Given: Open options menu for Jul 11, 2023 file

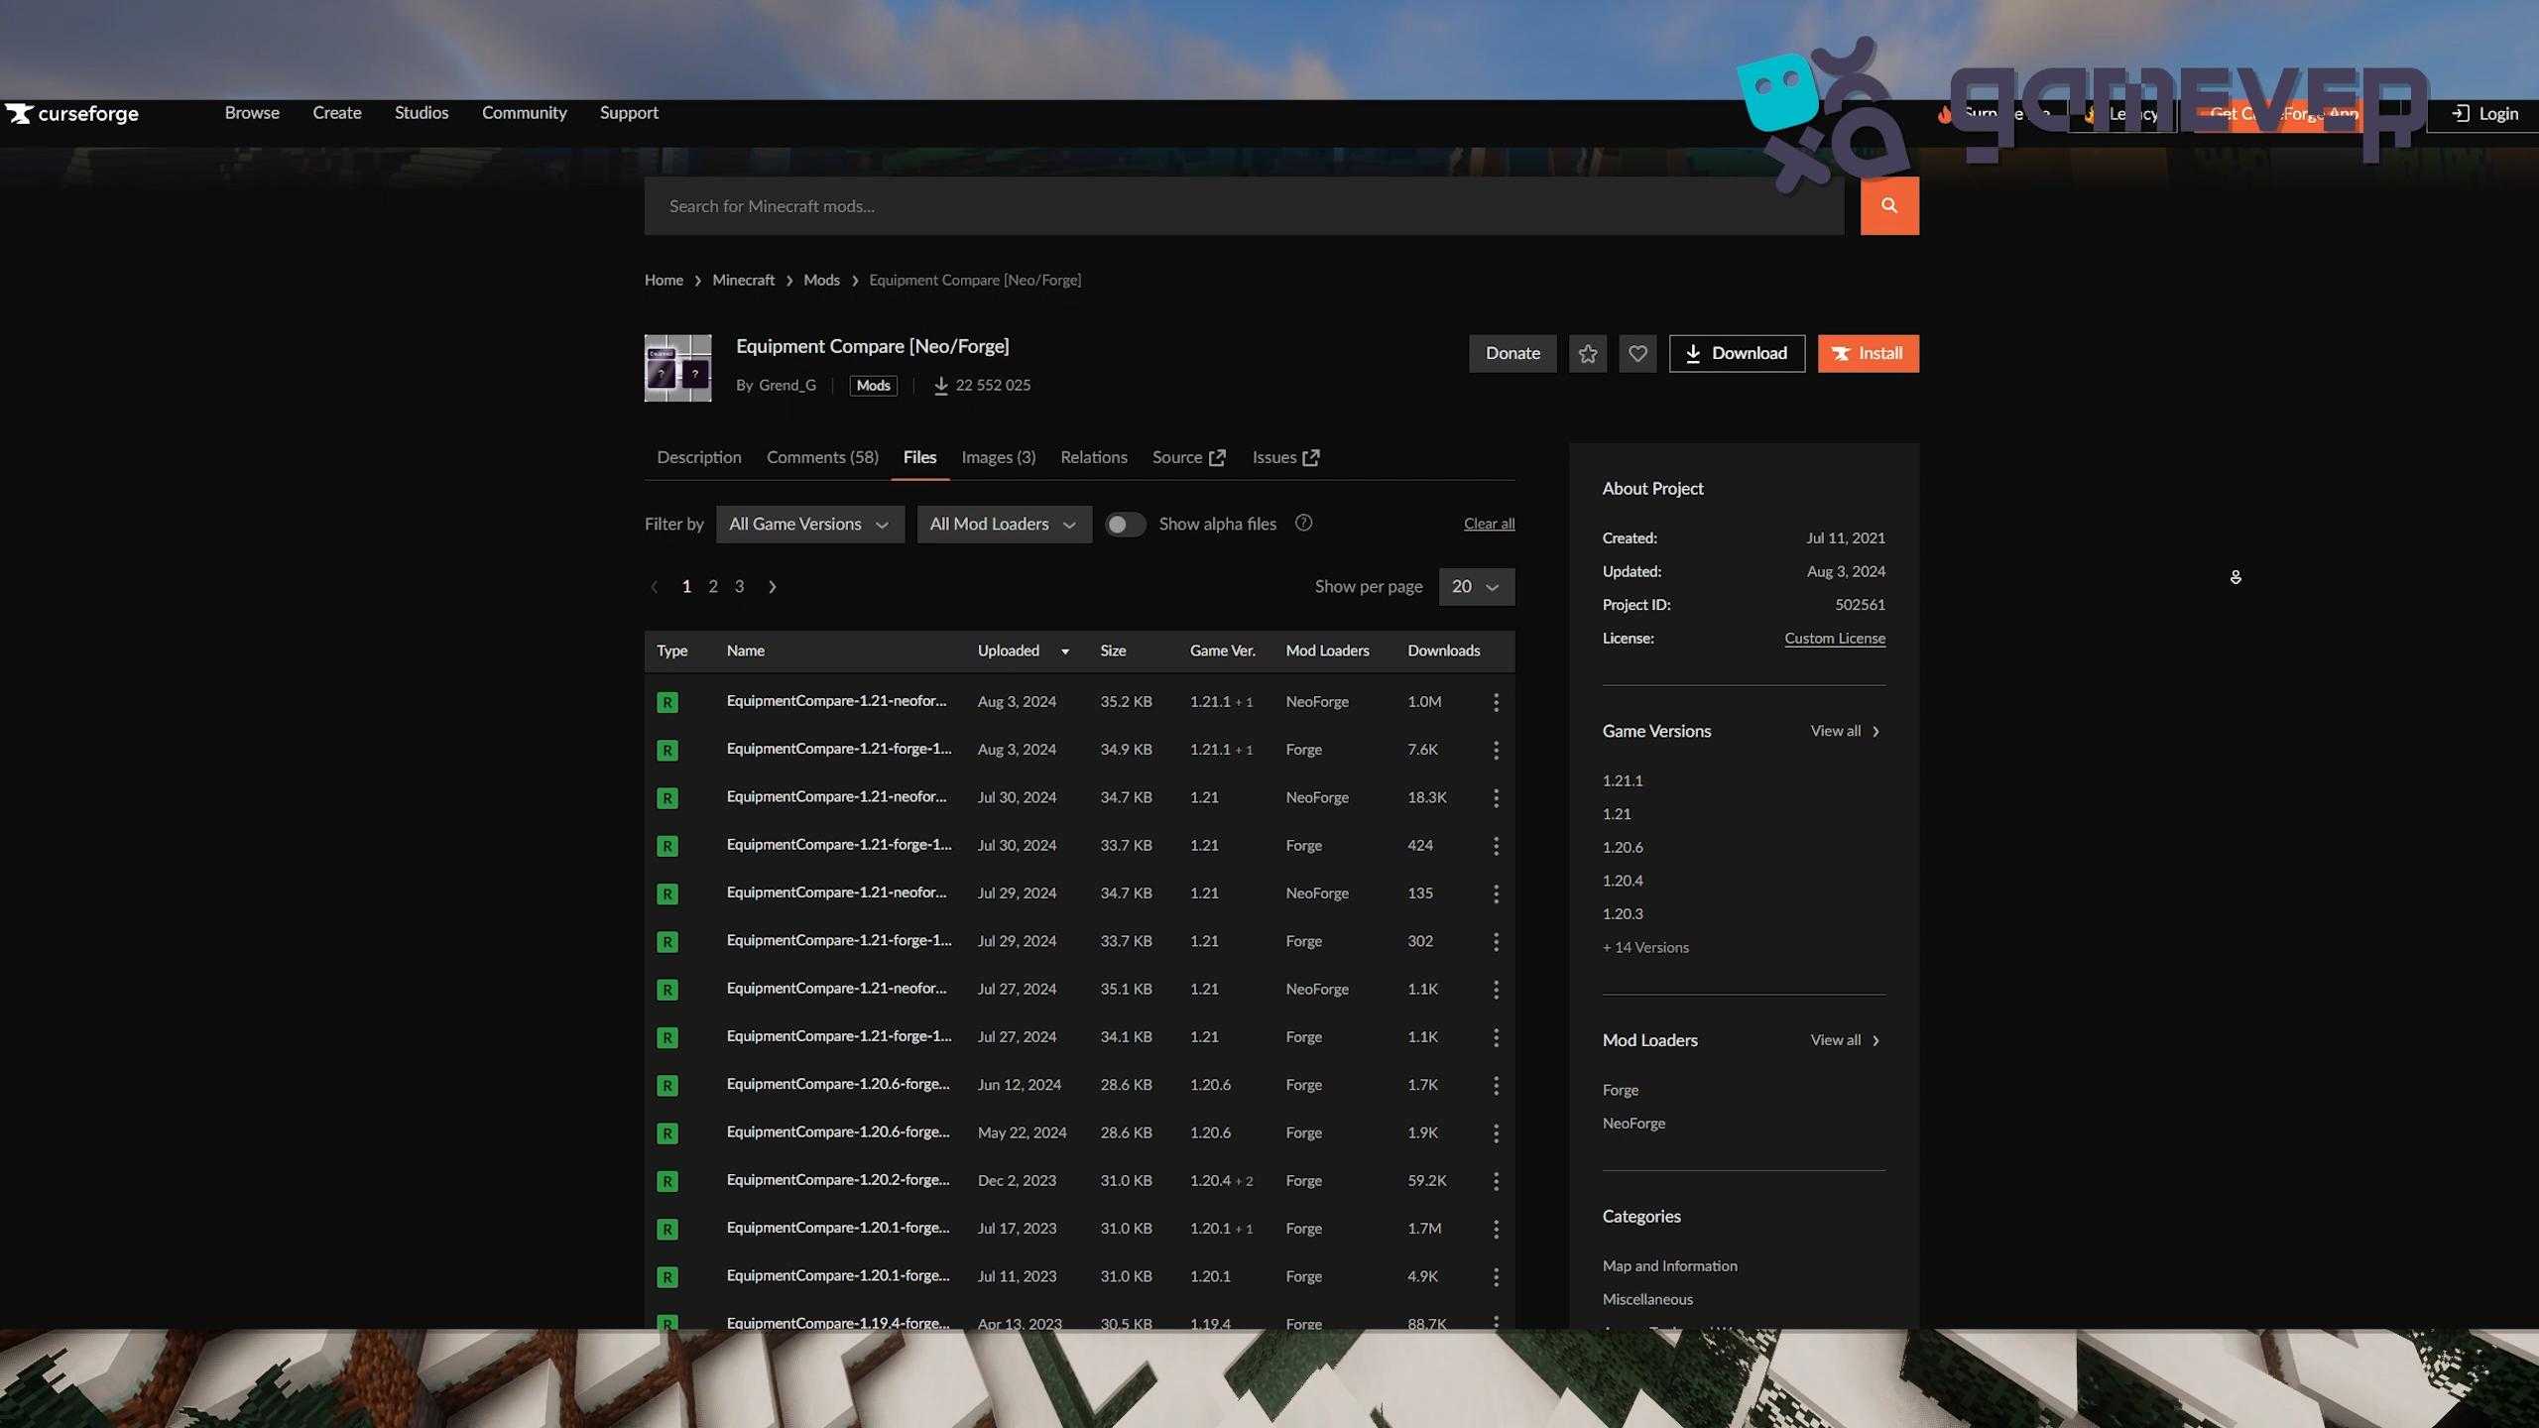Looking at the screenshot, I should [1496, 1276].
